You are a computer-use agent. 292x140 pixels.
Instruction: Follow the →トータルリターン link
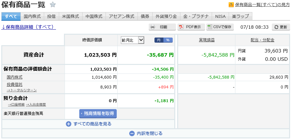pos(22,90)
